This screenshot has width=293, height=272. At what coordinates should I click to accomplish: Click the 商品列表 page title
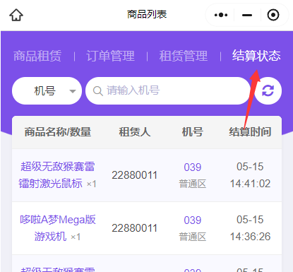(x=147, y=14)
